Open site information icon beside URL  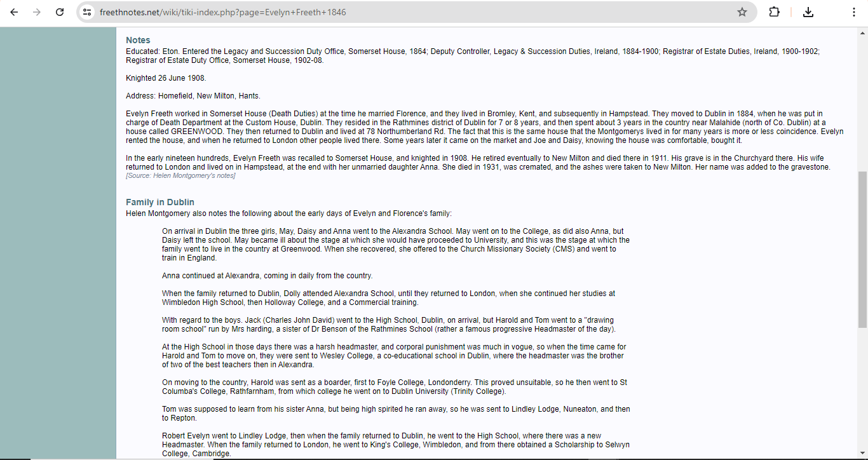[88, 12]
